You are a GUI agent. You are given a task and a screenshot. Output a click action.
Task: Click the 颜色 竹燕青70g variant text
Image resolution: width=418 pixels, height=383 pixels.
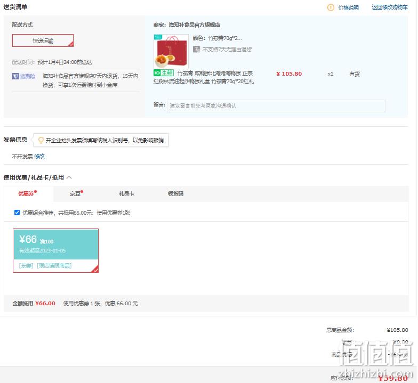tap(218, 38)
